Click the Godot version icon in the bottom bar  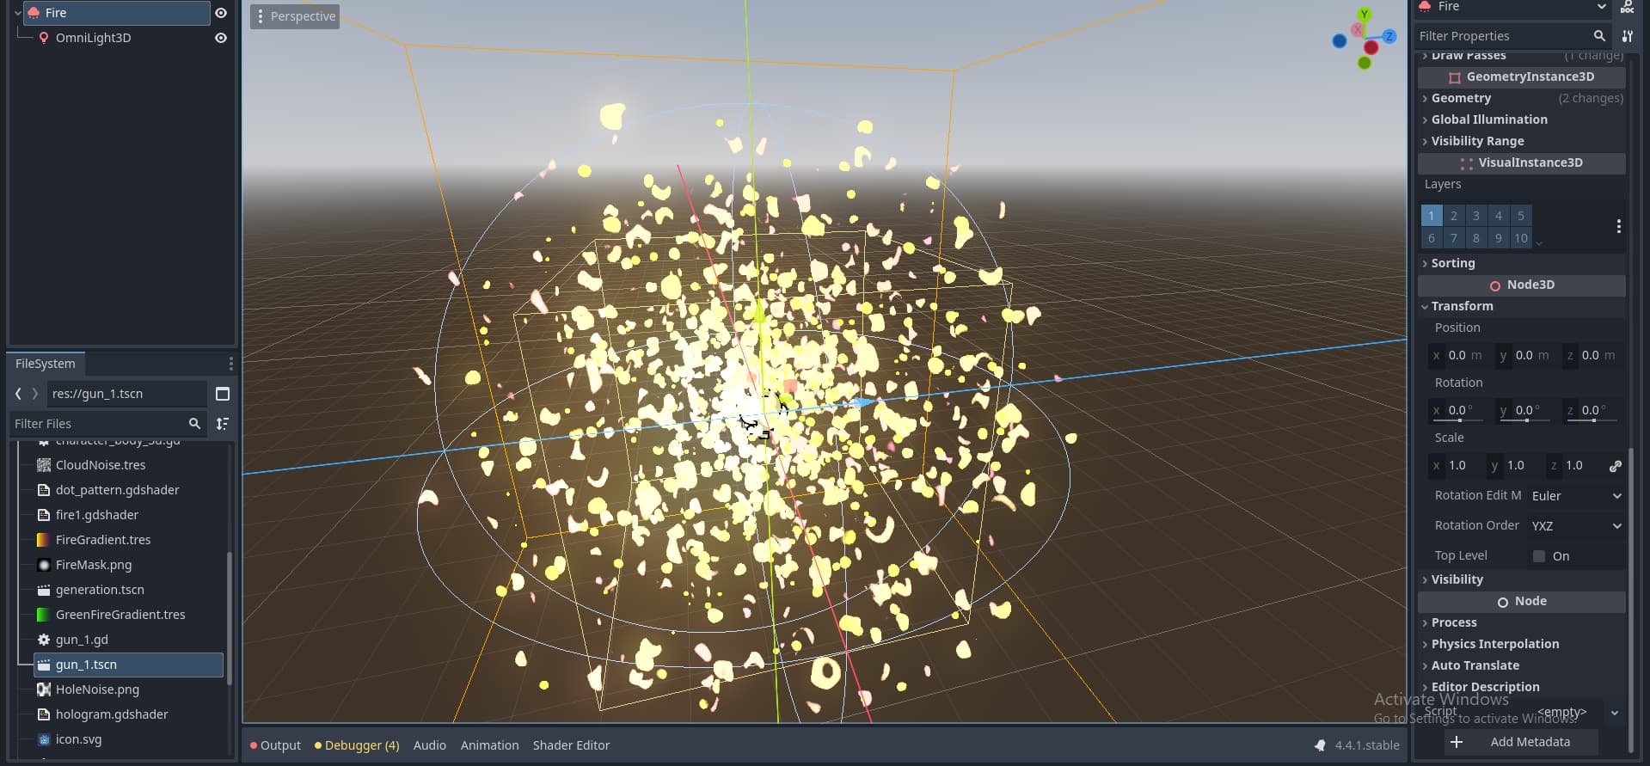(x=1320, y=745)
